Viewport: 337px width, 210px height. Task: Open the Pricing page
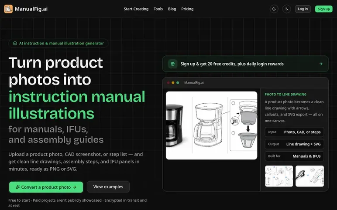[x=187, y=9]
